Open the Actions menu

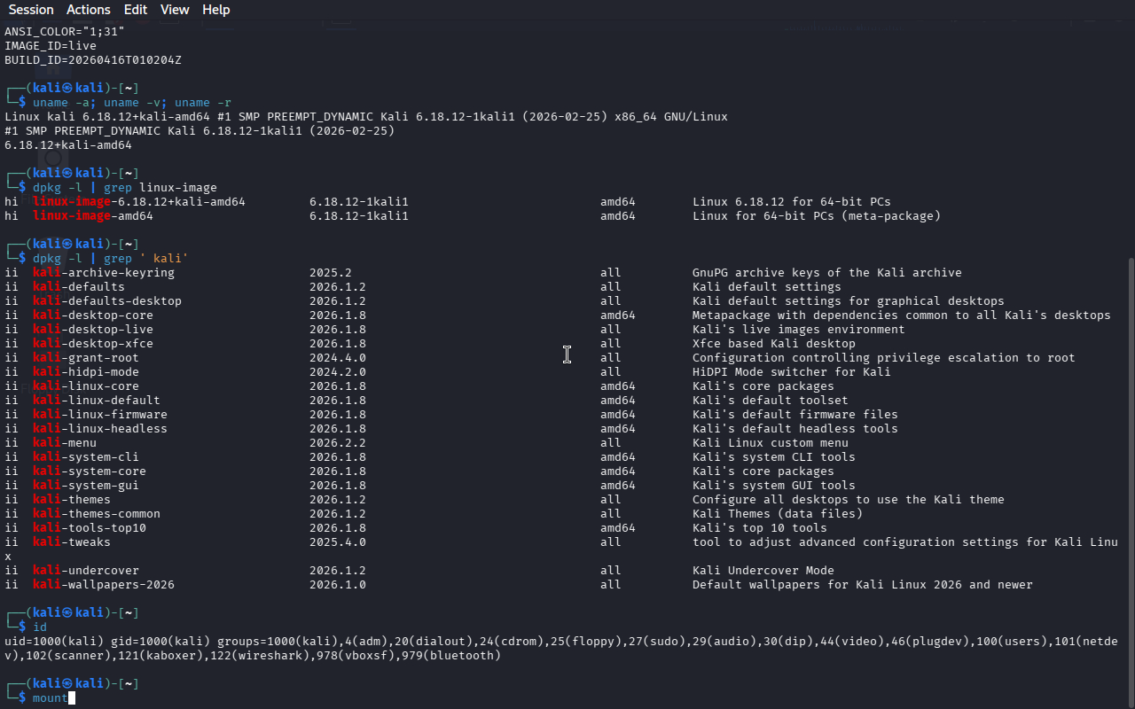click(x=89, y=10)
